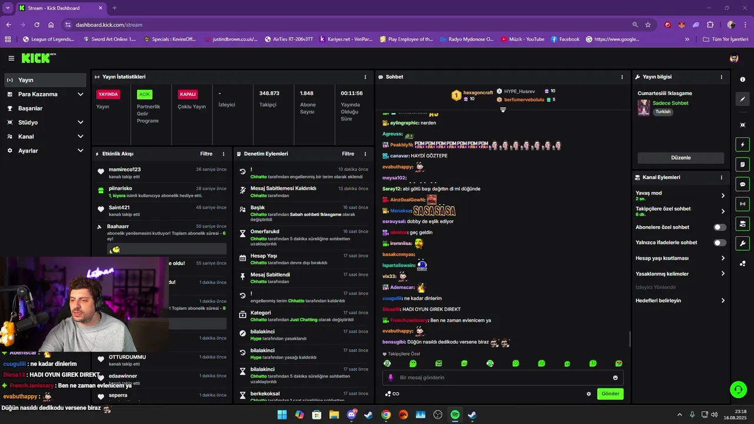Open the Sohbet panel three-dot menu
The width and height of the screenshot is (754, 424).
[x=622, y=77]
